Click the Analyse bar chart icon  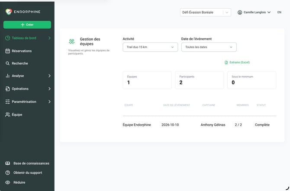[7, 76]
